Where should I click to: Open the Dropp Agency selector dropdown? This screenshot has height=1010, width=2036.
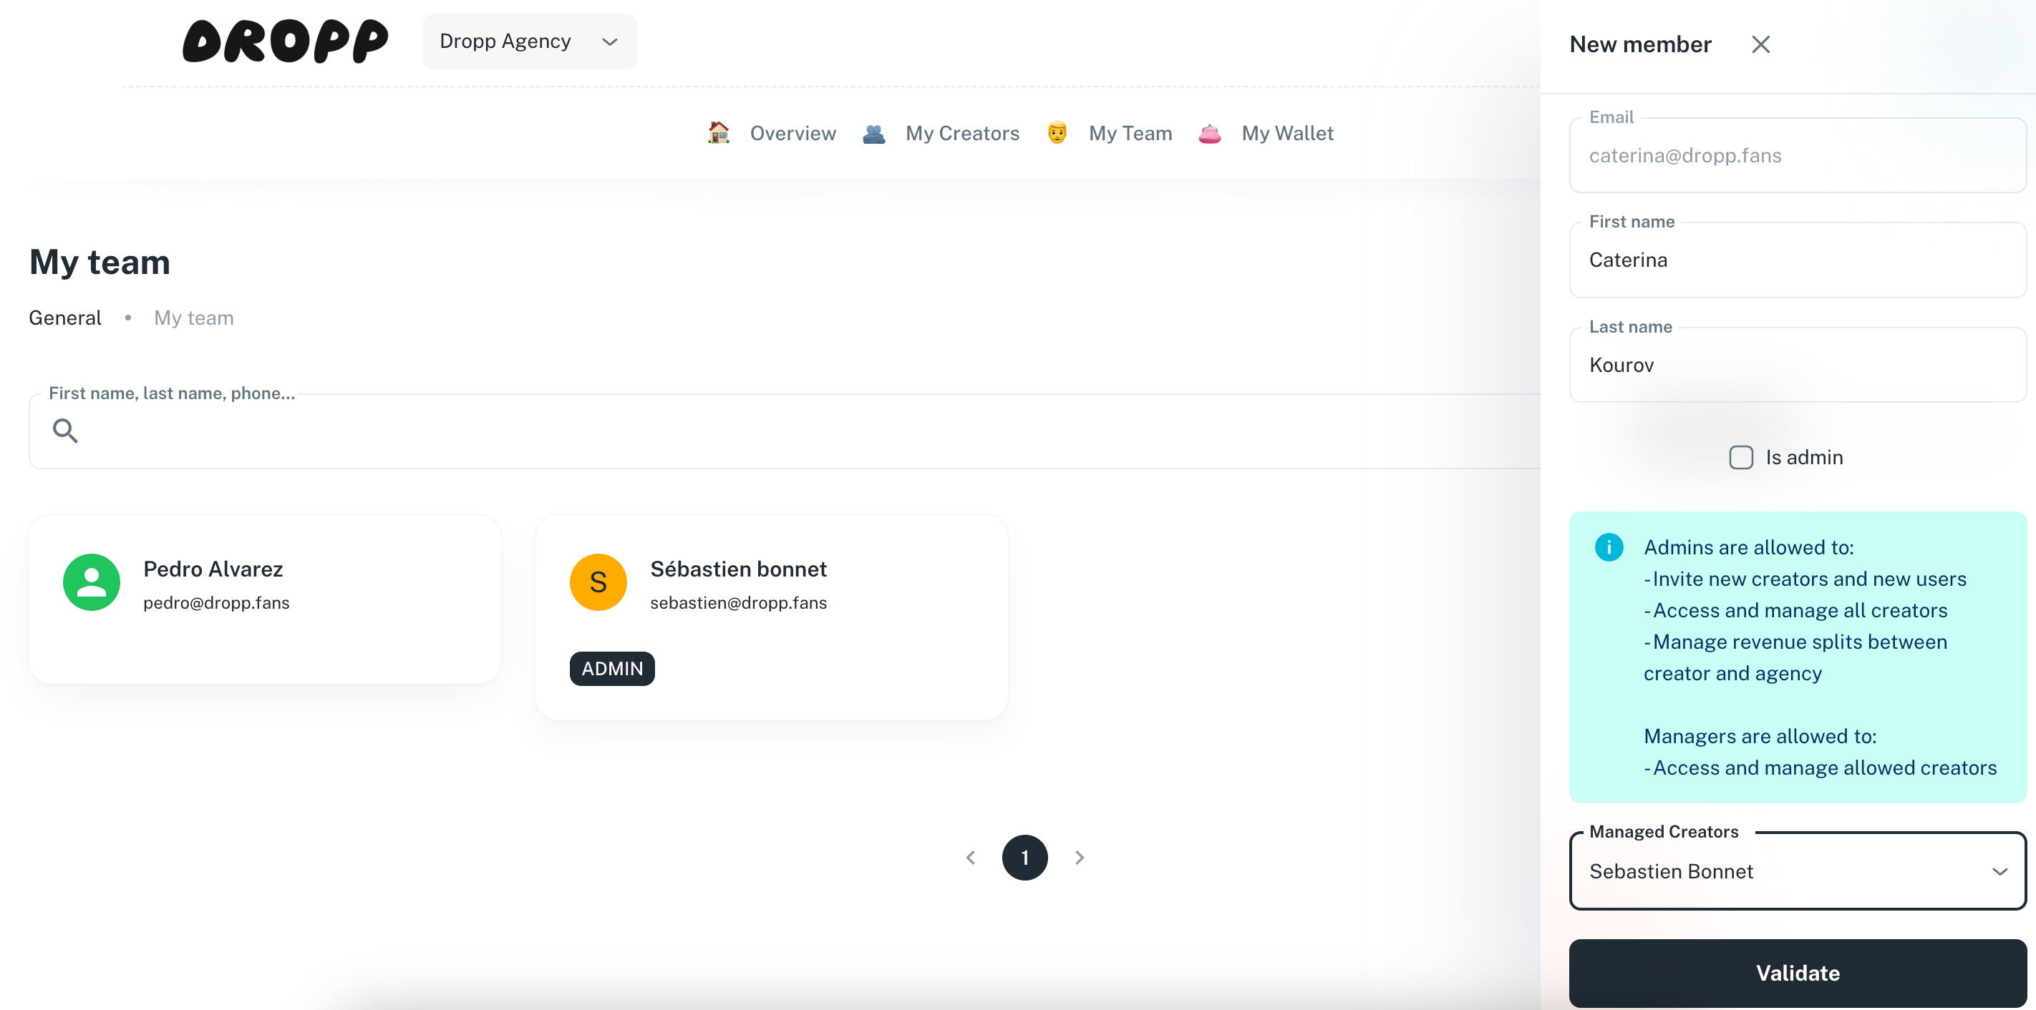(x=529, y=41)
